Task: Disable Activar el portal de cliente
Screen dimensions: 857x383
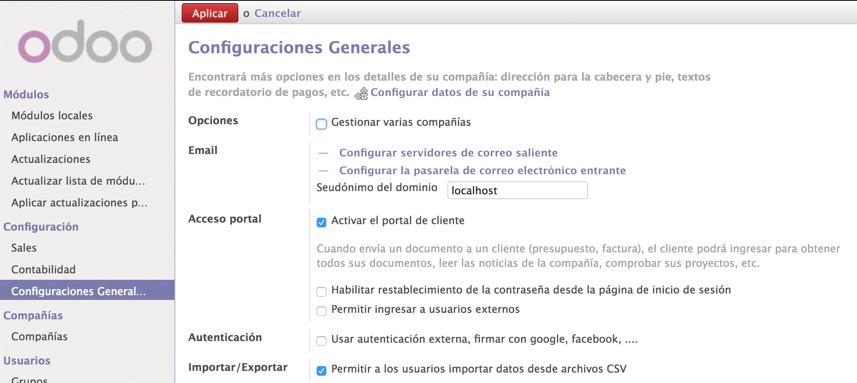Action: point(321,222)
